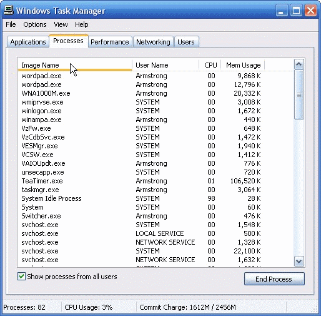Open the Networking tab
This screenshot has width=321, height=316.
(x=153, y=42)
